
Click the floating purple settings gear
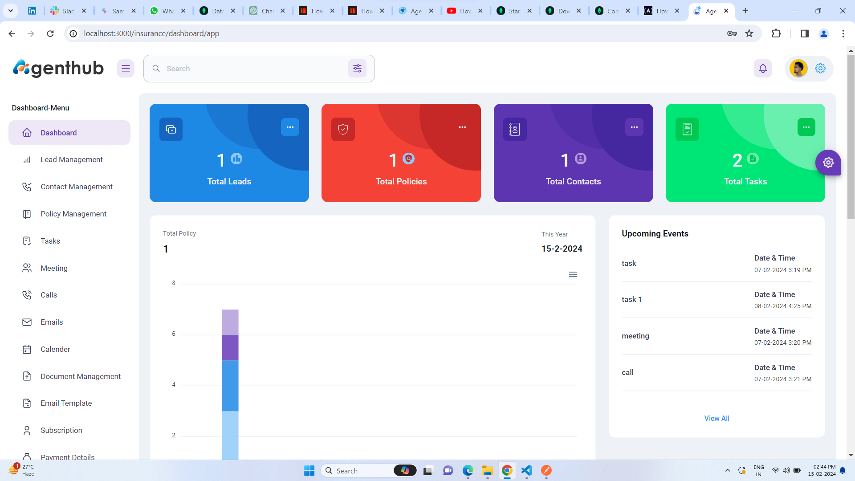(828, 163)
